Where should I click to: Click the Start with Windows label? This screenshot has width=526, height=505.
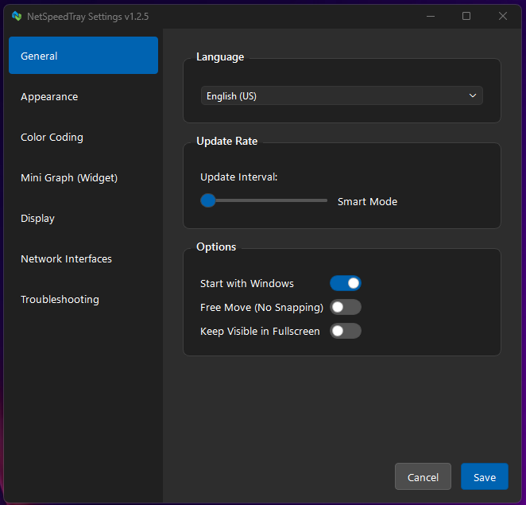point(247,283)
